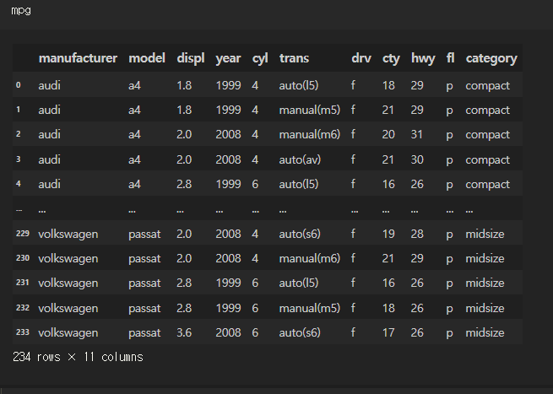
Task: Click 'midsize' in row 231
Action: tap(485, 283)
